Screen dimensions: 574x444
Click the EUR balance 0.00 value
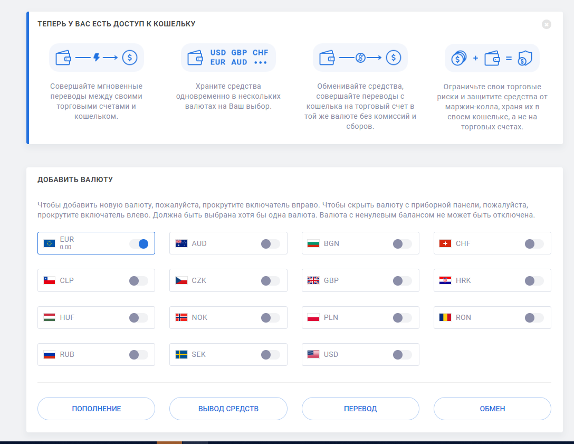(x=65, y=247)
